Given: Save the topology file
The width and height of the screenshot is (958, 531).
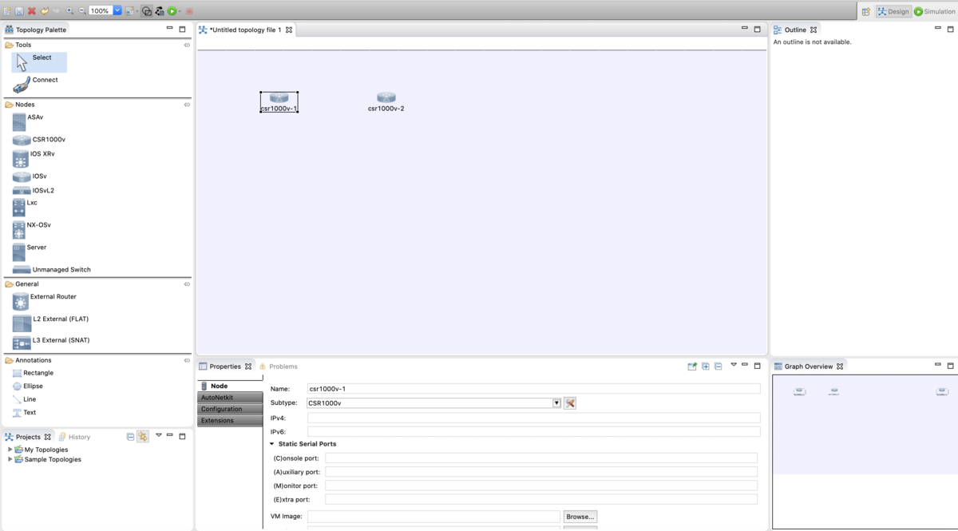Looking at the screenshot, I should pos(19,11).
